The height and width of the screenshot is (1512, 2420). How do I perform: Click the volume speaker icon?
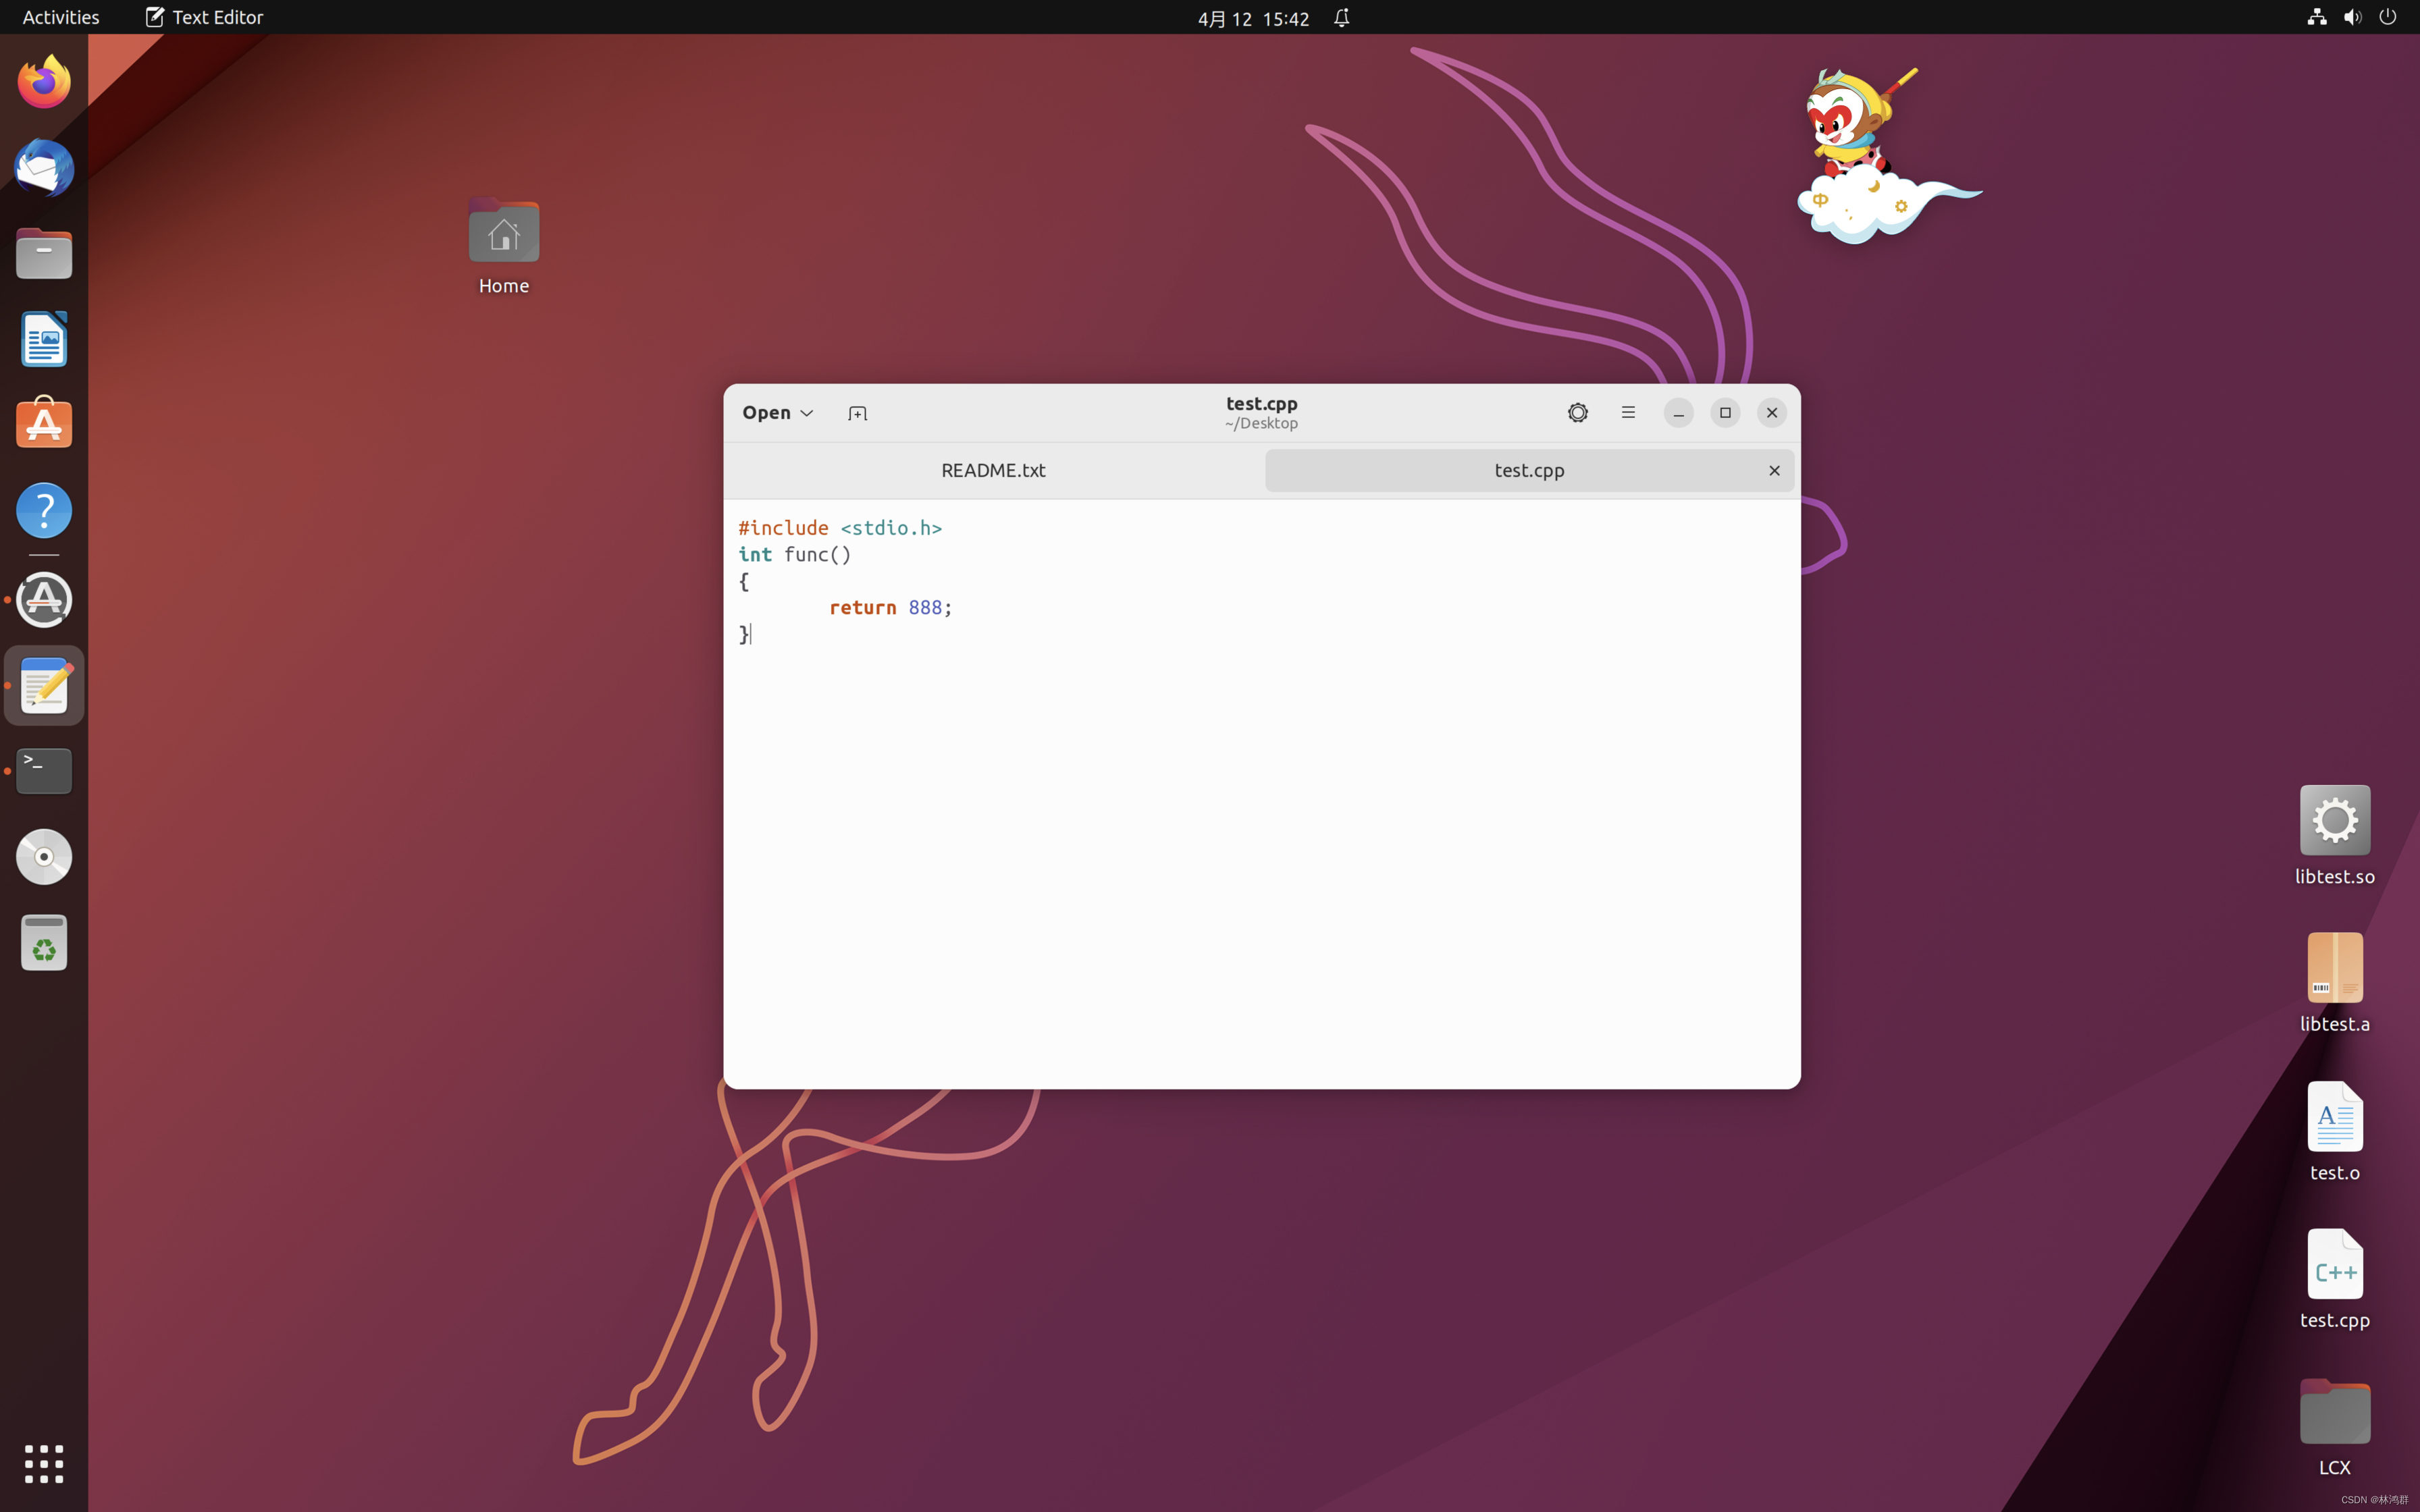pos(2352,17)
